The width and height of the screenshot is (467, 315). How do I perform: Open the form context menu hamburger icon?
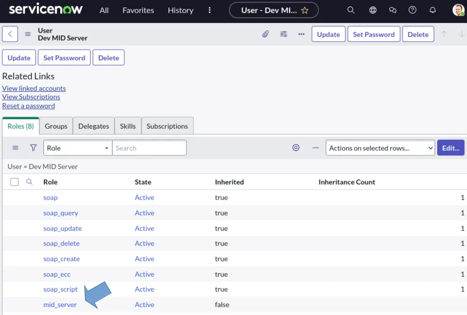pyautogui.click(x=28, y=34)
